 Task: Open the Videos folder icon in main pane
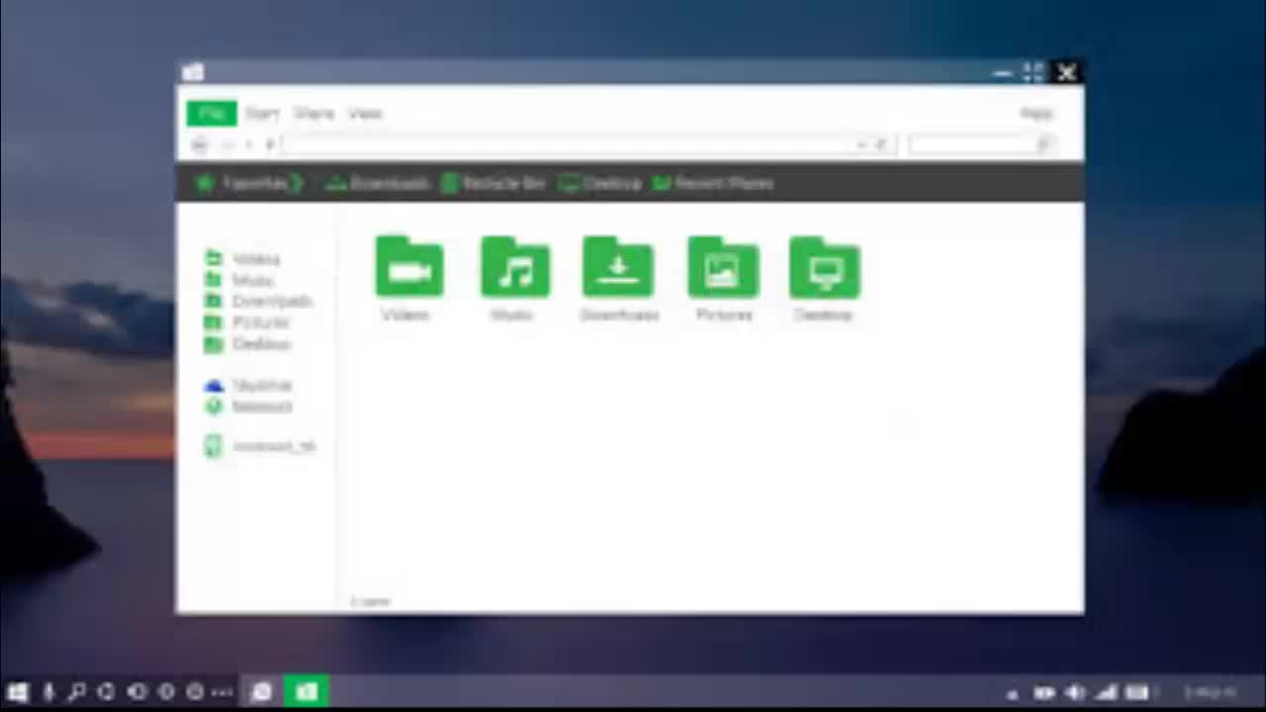(408, 269)
